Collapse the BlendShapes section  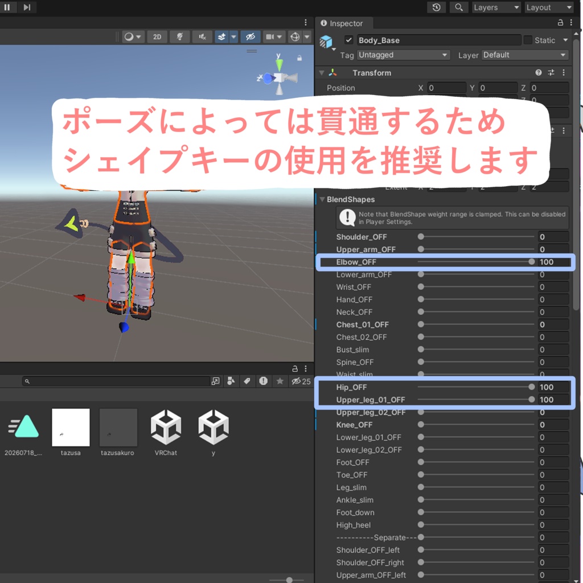pos(322,199)
